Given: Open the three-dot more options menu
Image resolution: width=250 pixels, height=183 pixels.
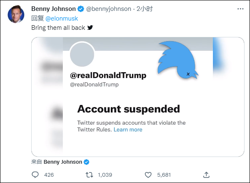Looking at the screenshot, I should pos(240,9).
